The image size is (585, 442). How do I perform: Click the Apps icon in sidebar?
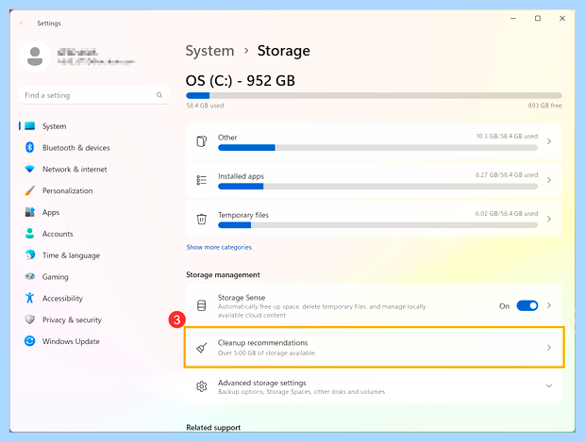[x=30, y=212]
